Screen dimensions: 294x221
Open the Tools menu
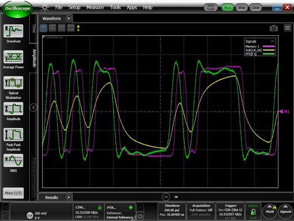pyautogui.click(x=115, y=7)
